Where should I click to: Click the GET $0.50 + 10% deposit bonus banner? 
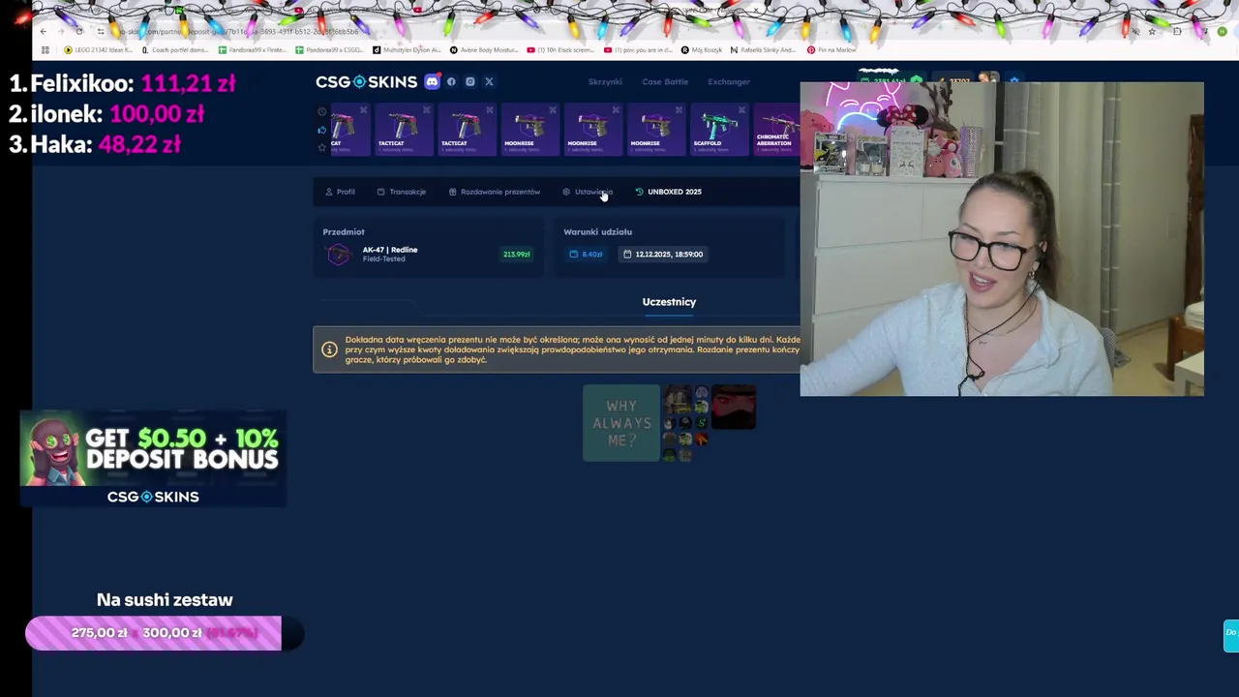[153, 460]
